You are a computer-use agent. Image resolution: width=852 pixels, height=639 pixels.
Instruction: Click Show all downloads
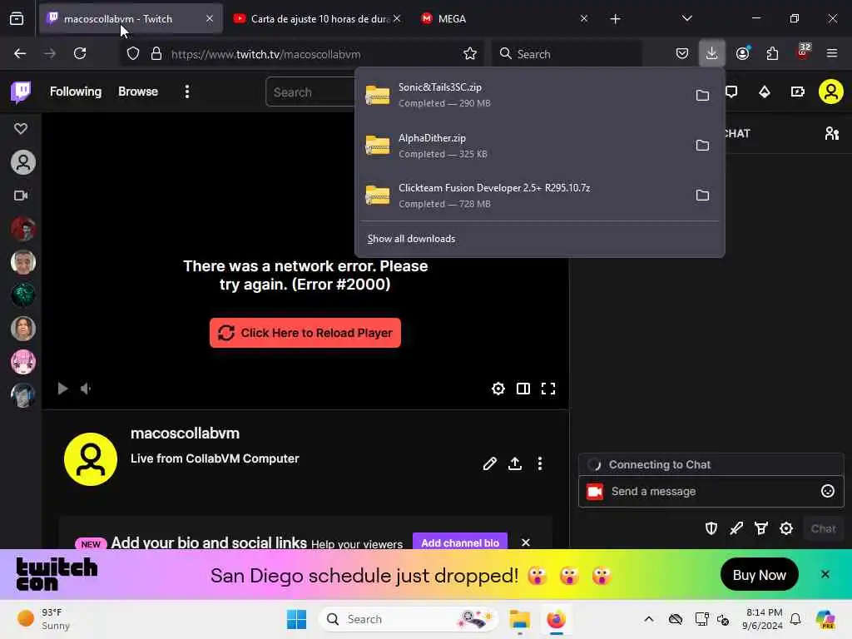411,239
